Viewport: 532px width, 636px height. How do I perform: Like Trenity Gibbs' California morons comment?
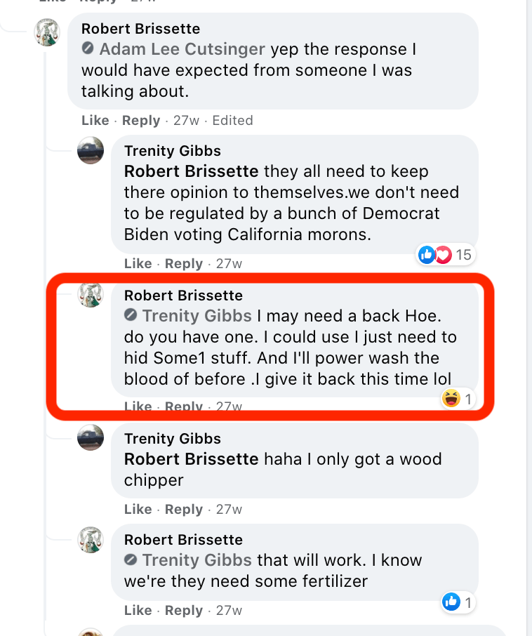[138, 264]
